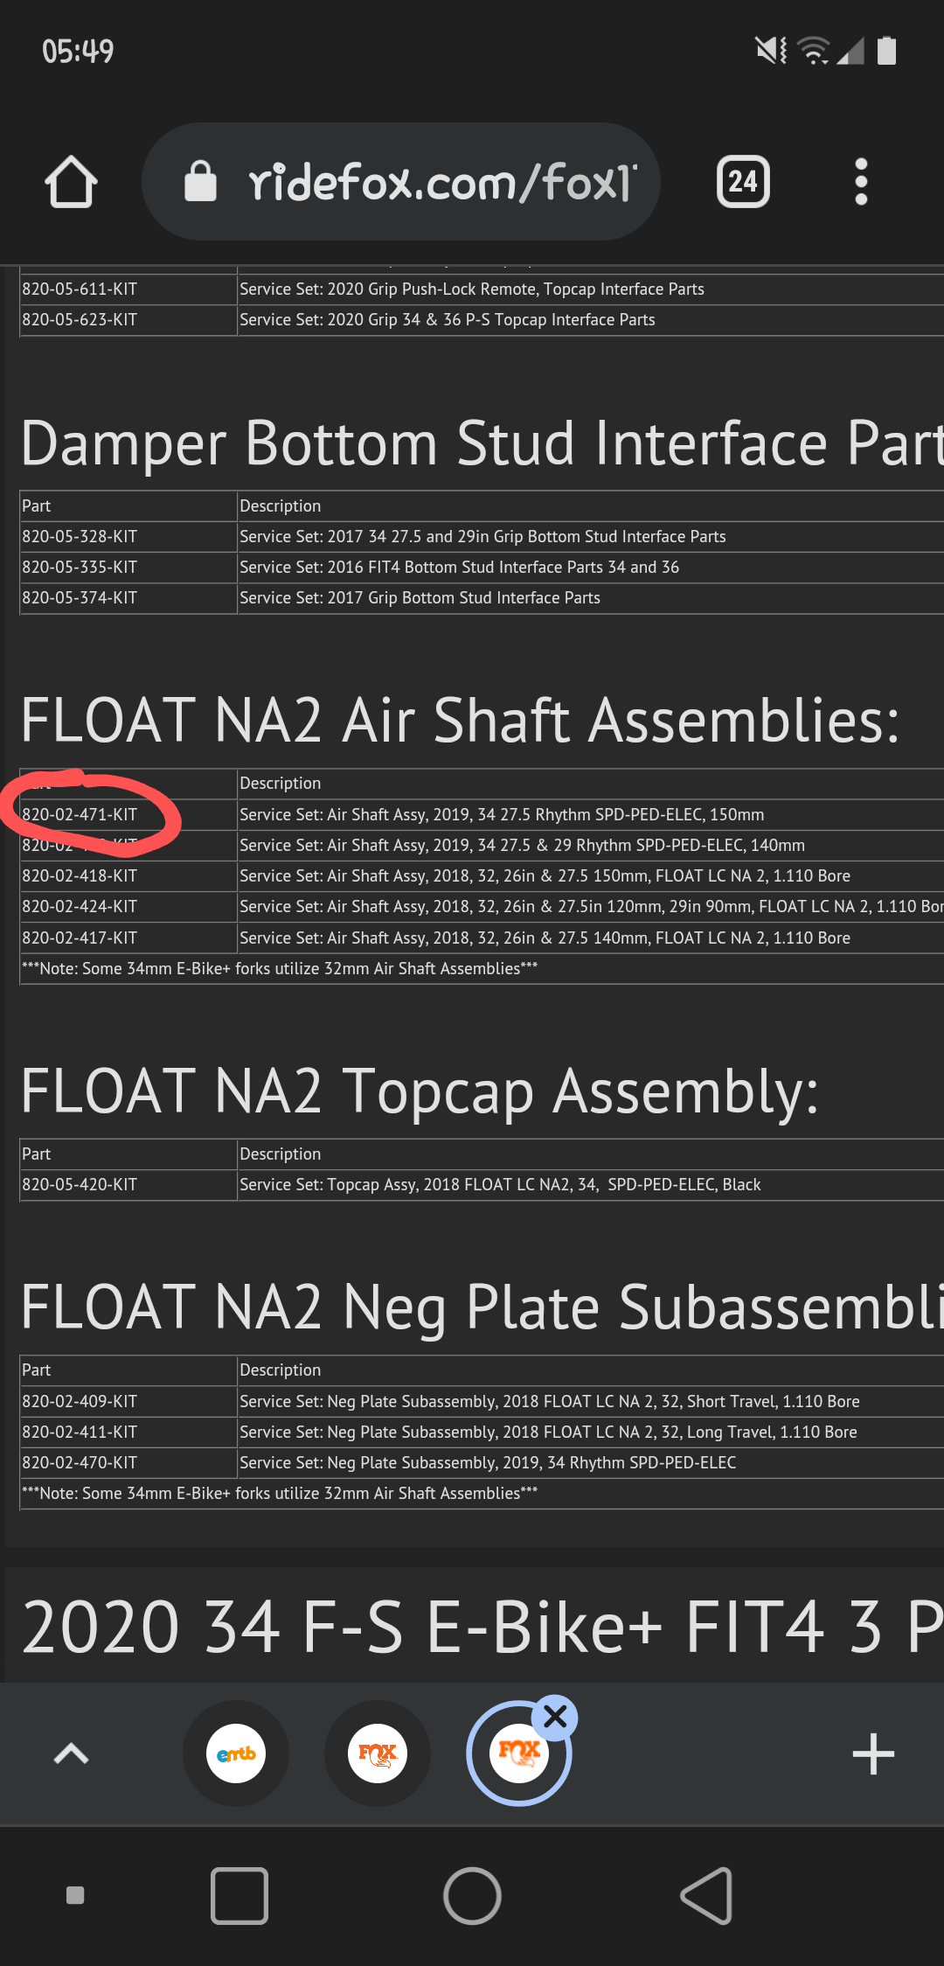Tap the Wi-Fi status icon

[814, 51]
